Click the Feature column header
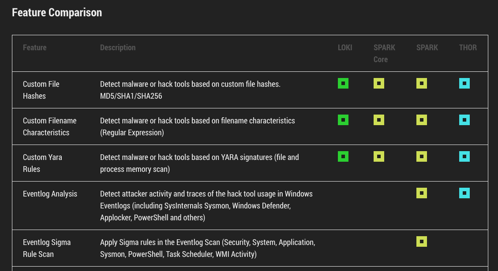Screen dimensions: 498x271 pyautogui.click(x=34, y=48)
